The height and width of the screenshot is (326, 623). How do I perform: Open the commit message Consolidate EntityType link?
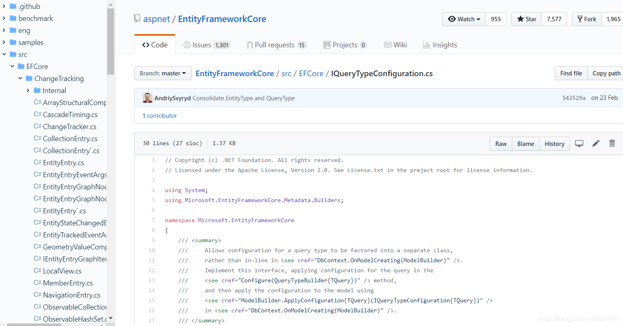point(243,98)
